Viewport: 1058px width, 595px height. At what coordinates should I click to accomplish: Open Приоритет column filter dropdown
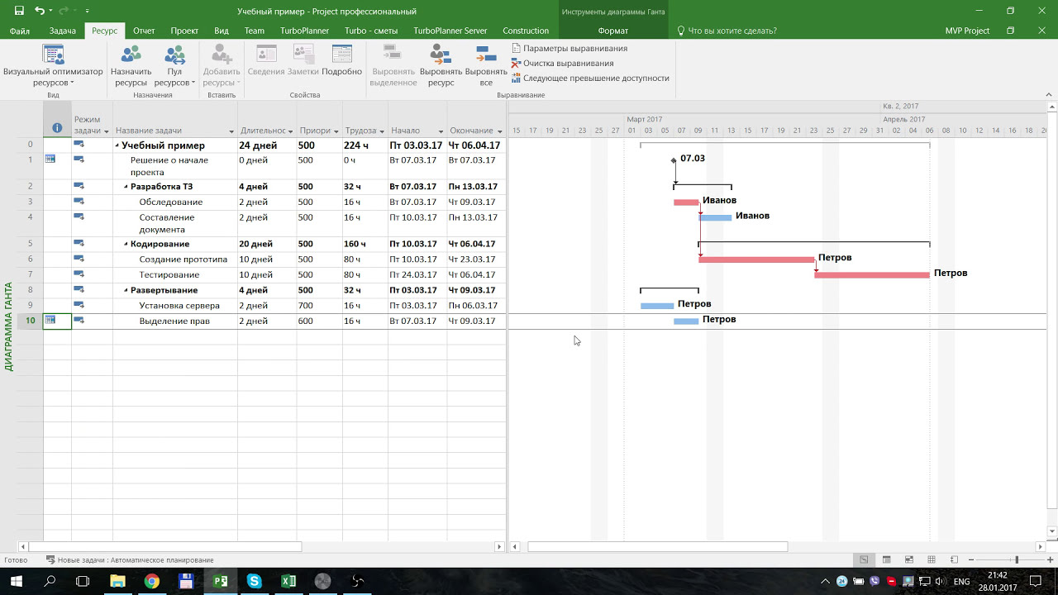click(337, 131)
